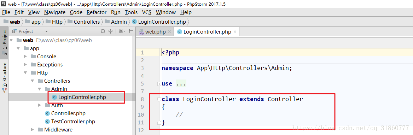Open the Window menu
The image size is (413, 135).
pos(166,12)
